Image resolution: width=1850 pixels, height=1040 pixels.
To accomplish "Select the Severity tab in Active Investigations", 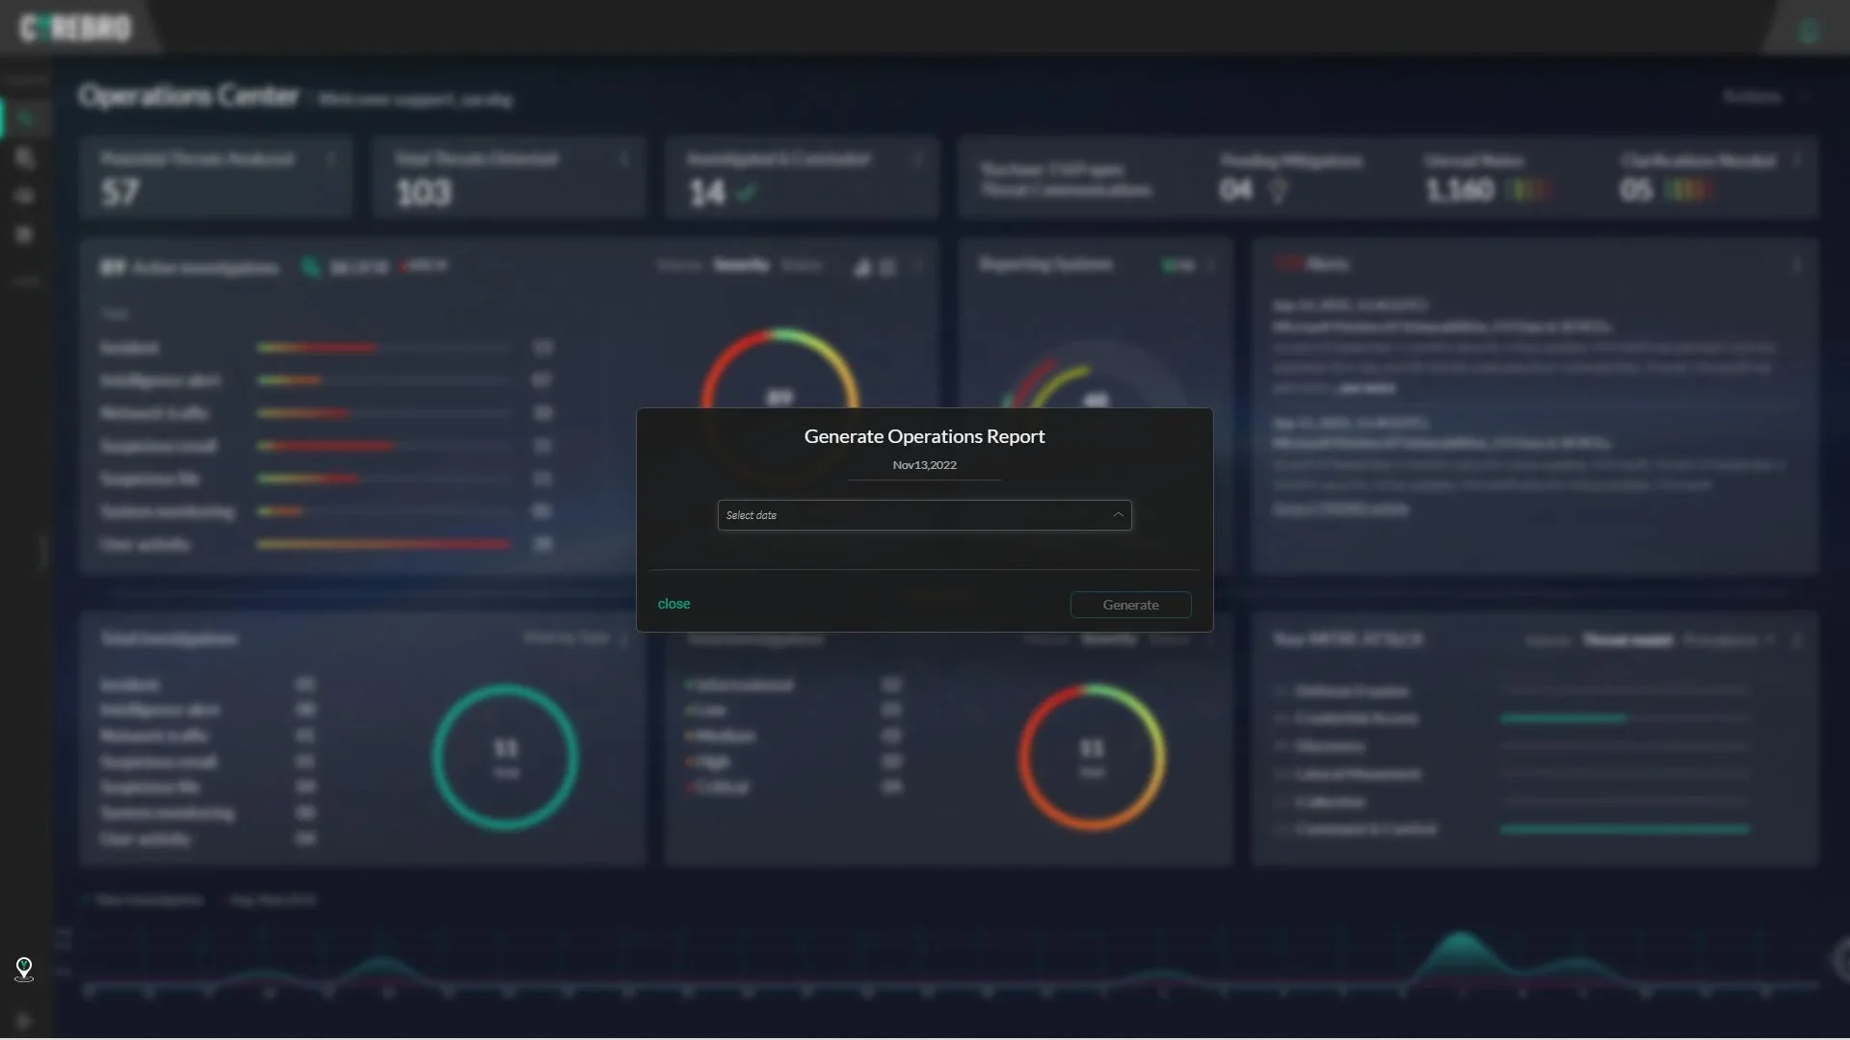I will (741, 265).
